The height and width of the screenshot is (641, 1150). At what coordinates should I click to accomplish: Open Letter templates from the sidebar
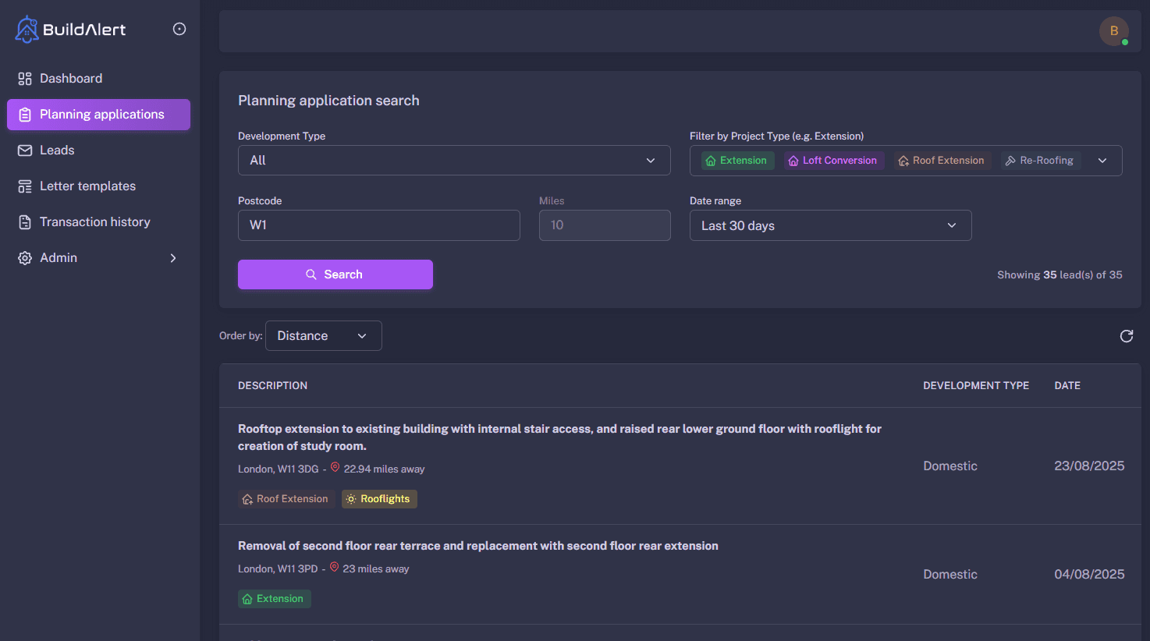click(87, 186)
